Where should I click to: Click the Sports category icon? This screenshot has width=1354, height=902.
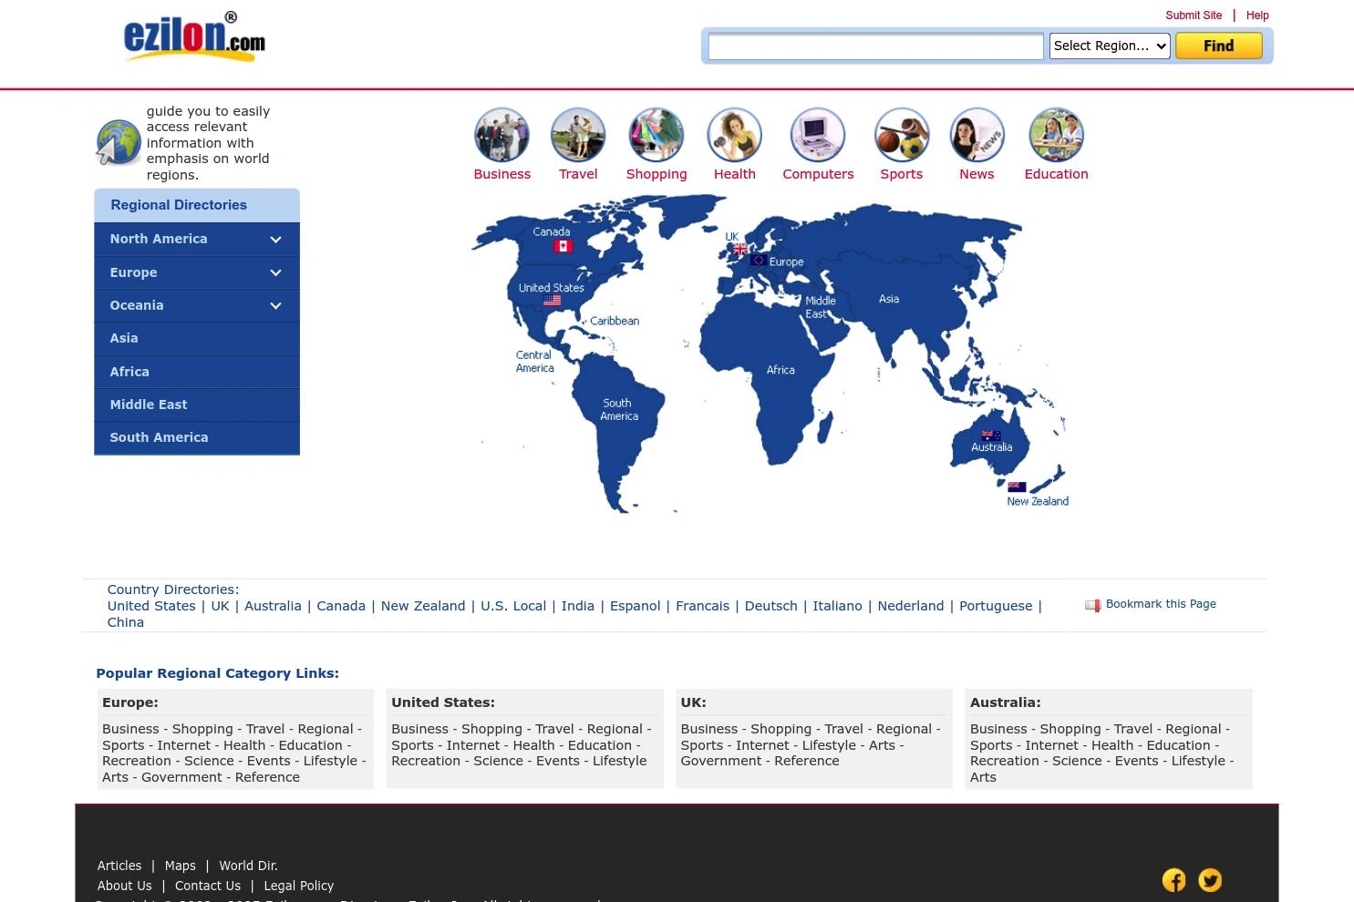tap(901, 134)
